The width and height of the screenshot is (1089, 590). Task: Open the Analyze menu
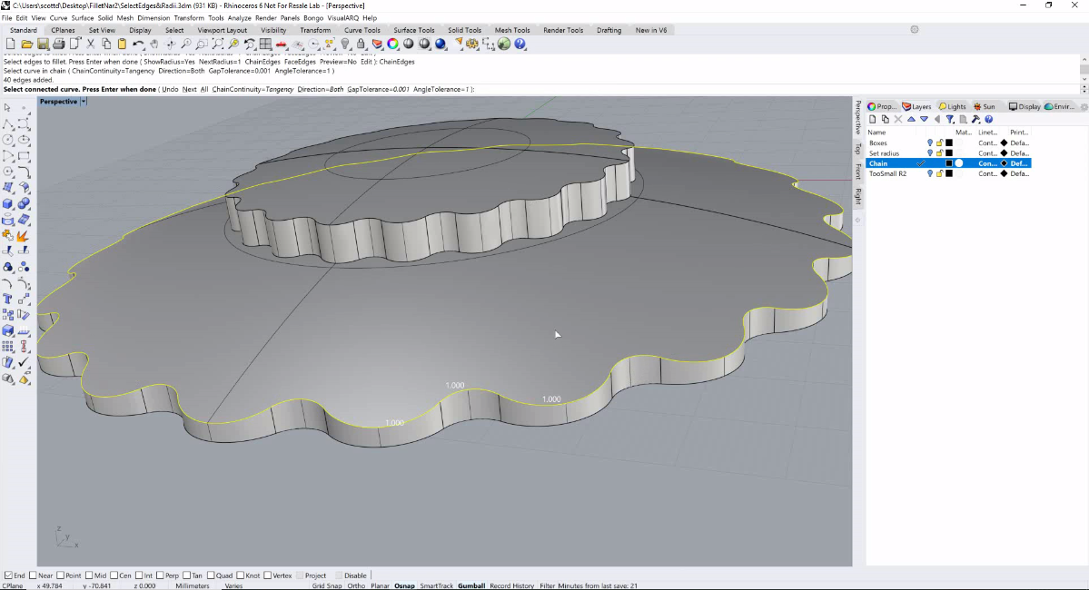[x=239, y=18]
